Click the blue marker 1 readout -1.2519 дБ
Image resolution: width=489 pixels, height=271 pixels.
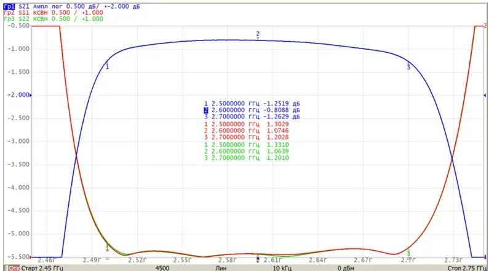pos(281,104)
